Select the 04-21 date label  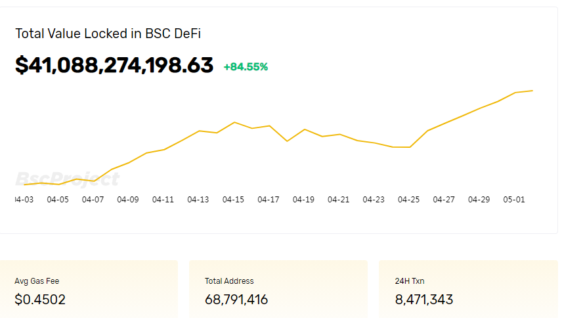[338, 200]
